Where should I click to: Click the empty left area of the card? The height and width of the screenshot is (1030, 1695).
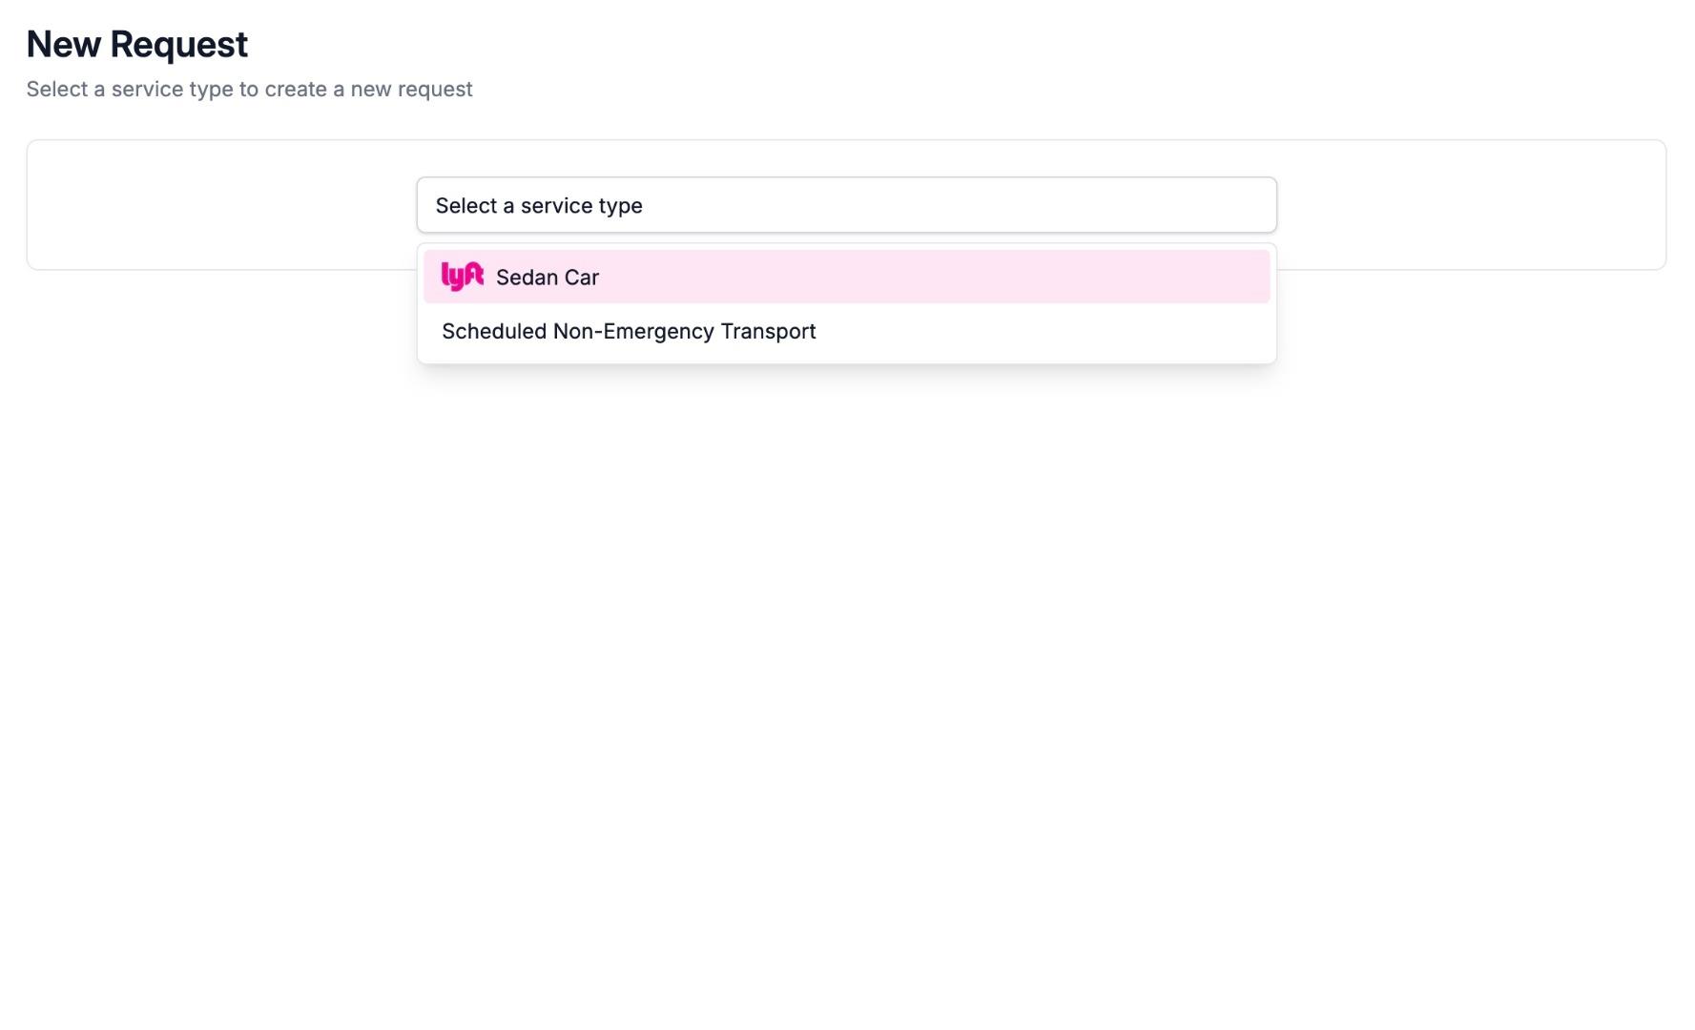pos(219,205)
